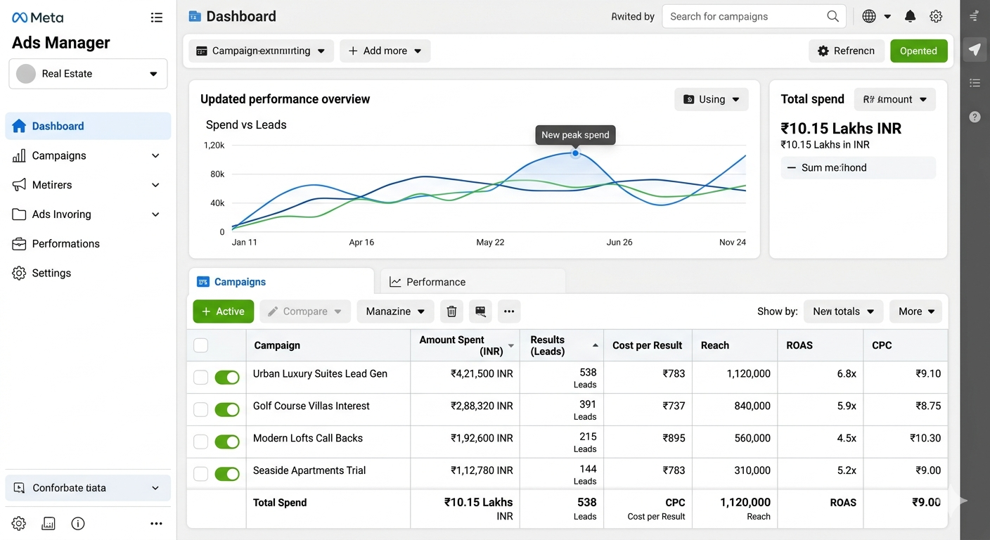Click the Campaign column header

click(328, 345)
